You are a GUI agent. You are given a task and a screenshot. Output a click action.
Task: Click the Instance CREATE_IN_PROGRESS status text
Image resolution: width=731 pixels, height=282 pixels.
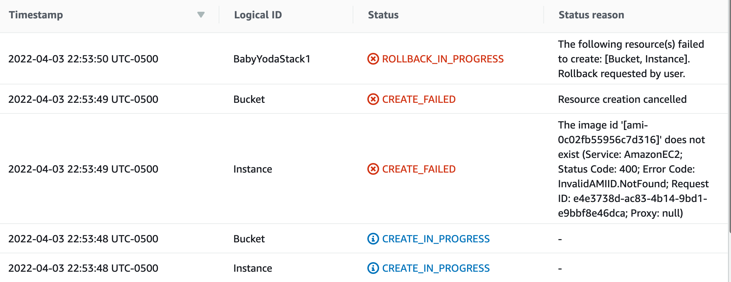[436, 268]
